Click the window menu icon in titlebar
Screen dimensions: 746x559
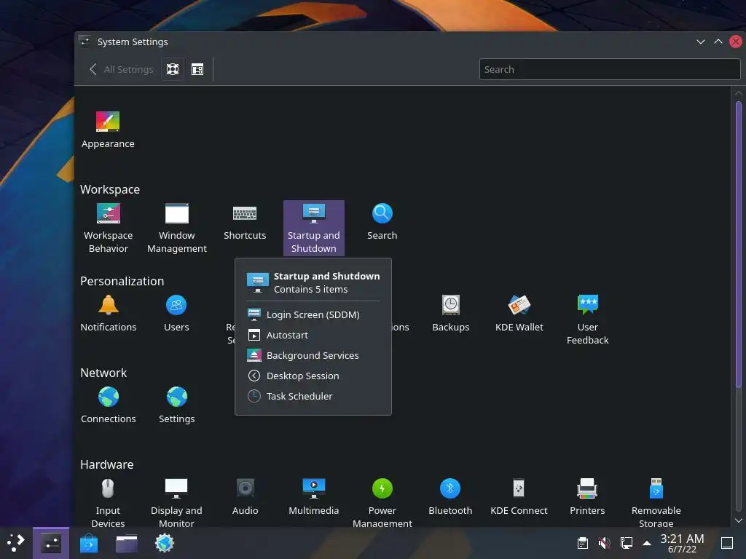tap(85, 41)
